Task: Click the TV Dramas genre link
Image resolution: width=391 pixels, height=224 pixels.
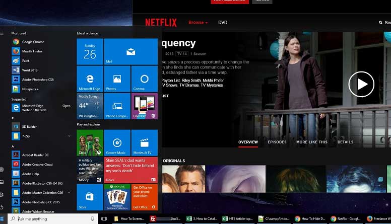Action: click(x=189, y=85)
